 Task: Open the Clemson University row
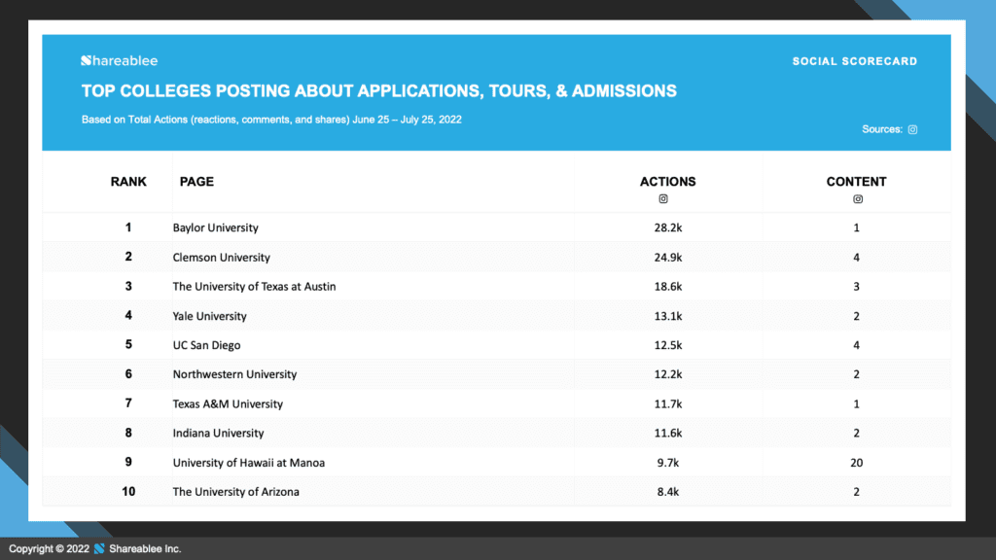click(x=221, y=258)
